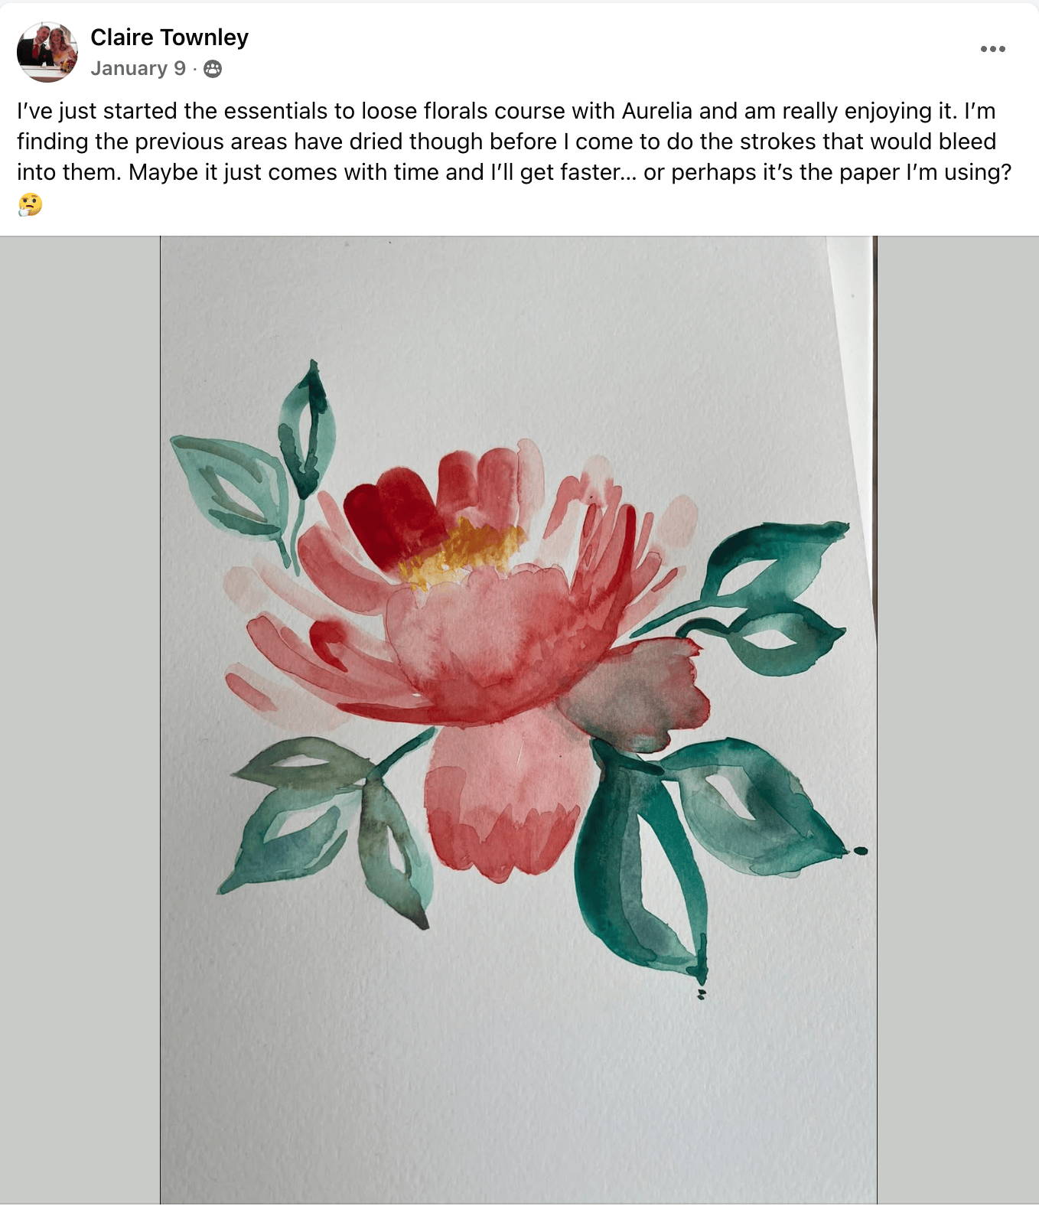Open Claire Townley's profile picture
The width and height of the screenshot is (1039, 1206).
pos(47,51)
